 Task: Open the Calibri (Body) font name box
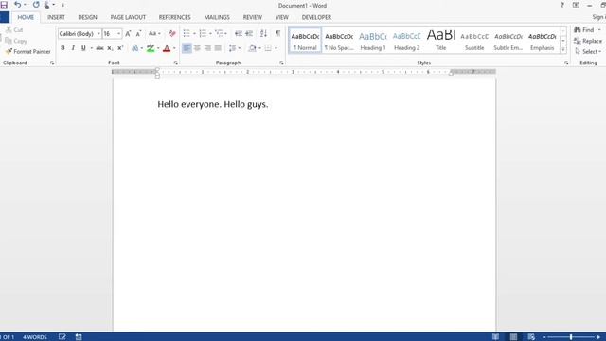click(x=80, y=34)
